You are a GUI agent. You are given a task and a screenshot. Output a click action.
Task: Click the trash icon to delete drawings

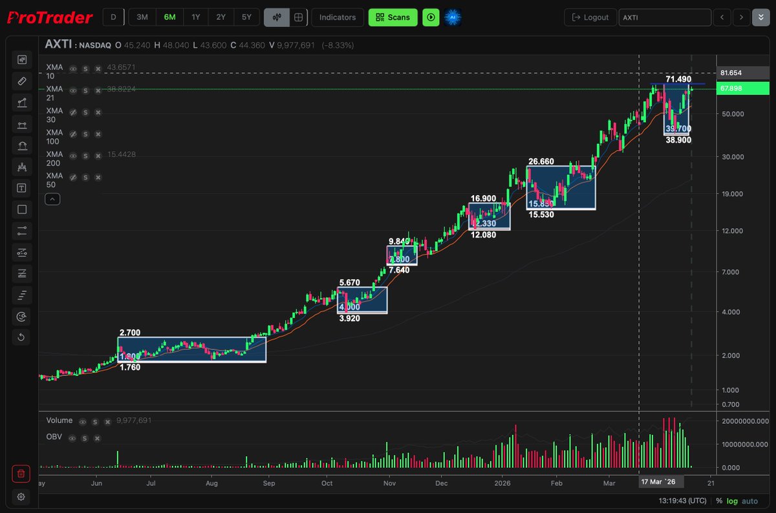click(x=21, y=474)
